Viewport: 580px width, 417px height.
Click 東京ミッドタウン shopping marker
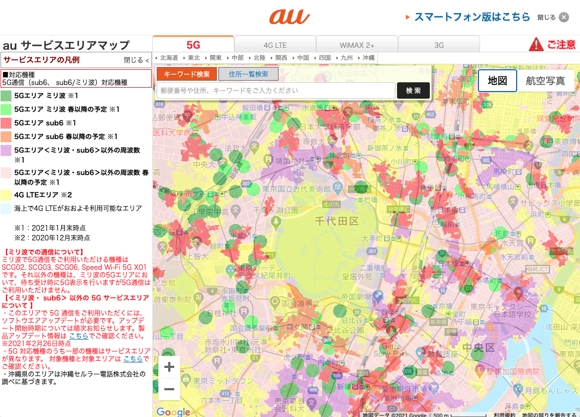(186, 379)
